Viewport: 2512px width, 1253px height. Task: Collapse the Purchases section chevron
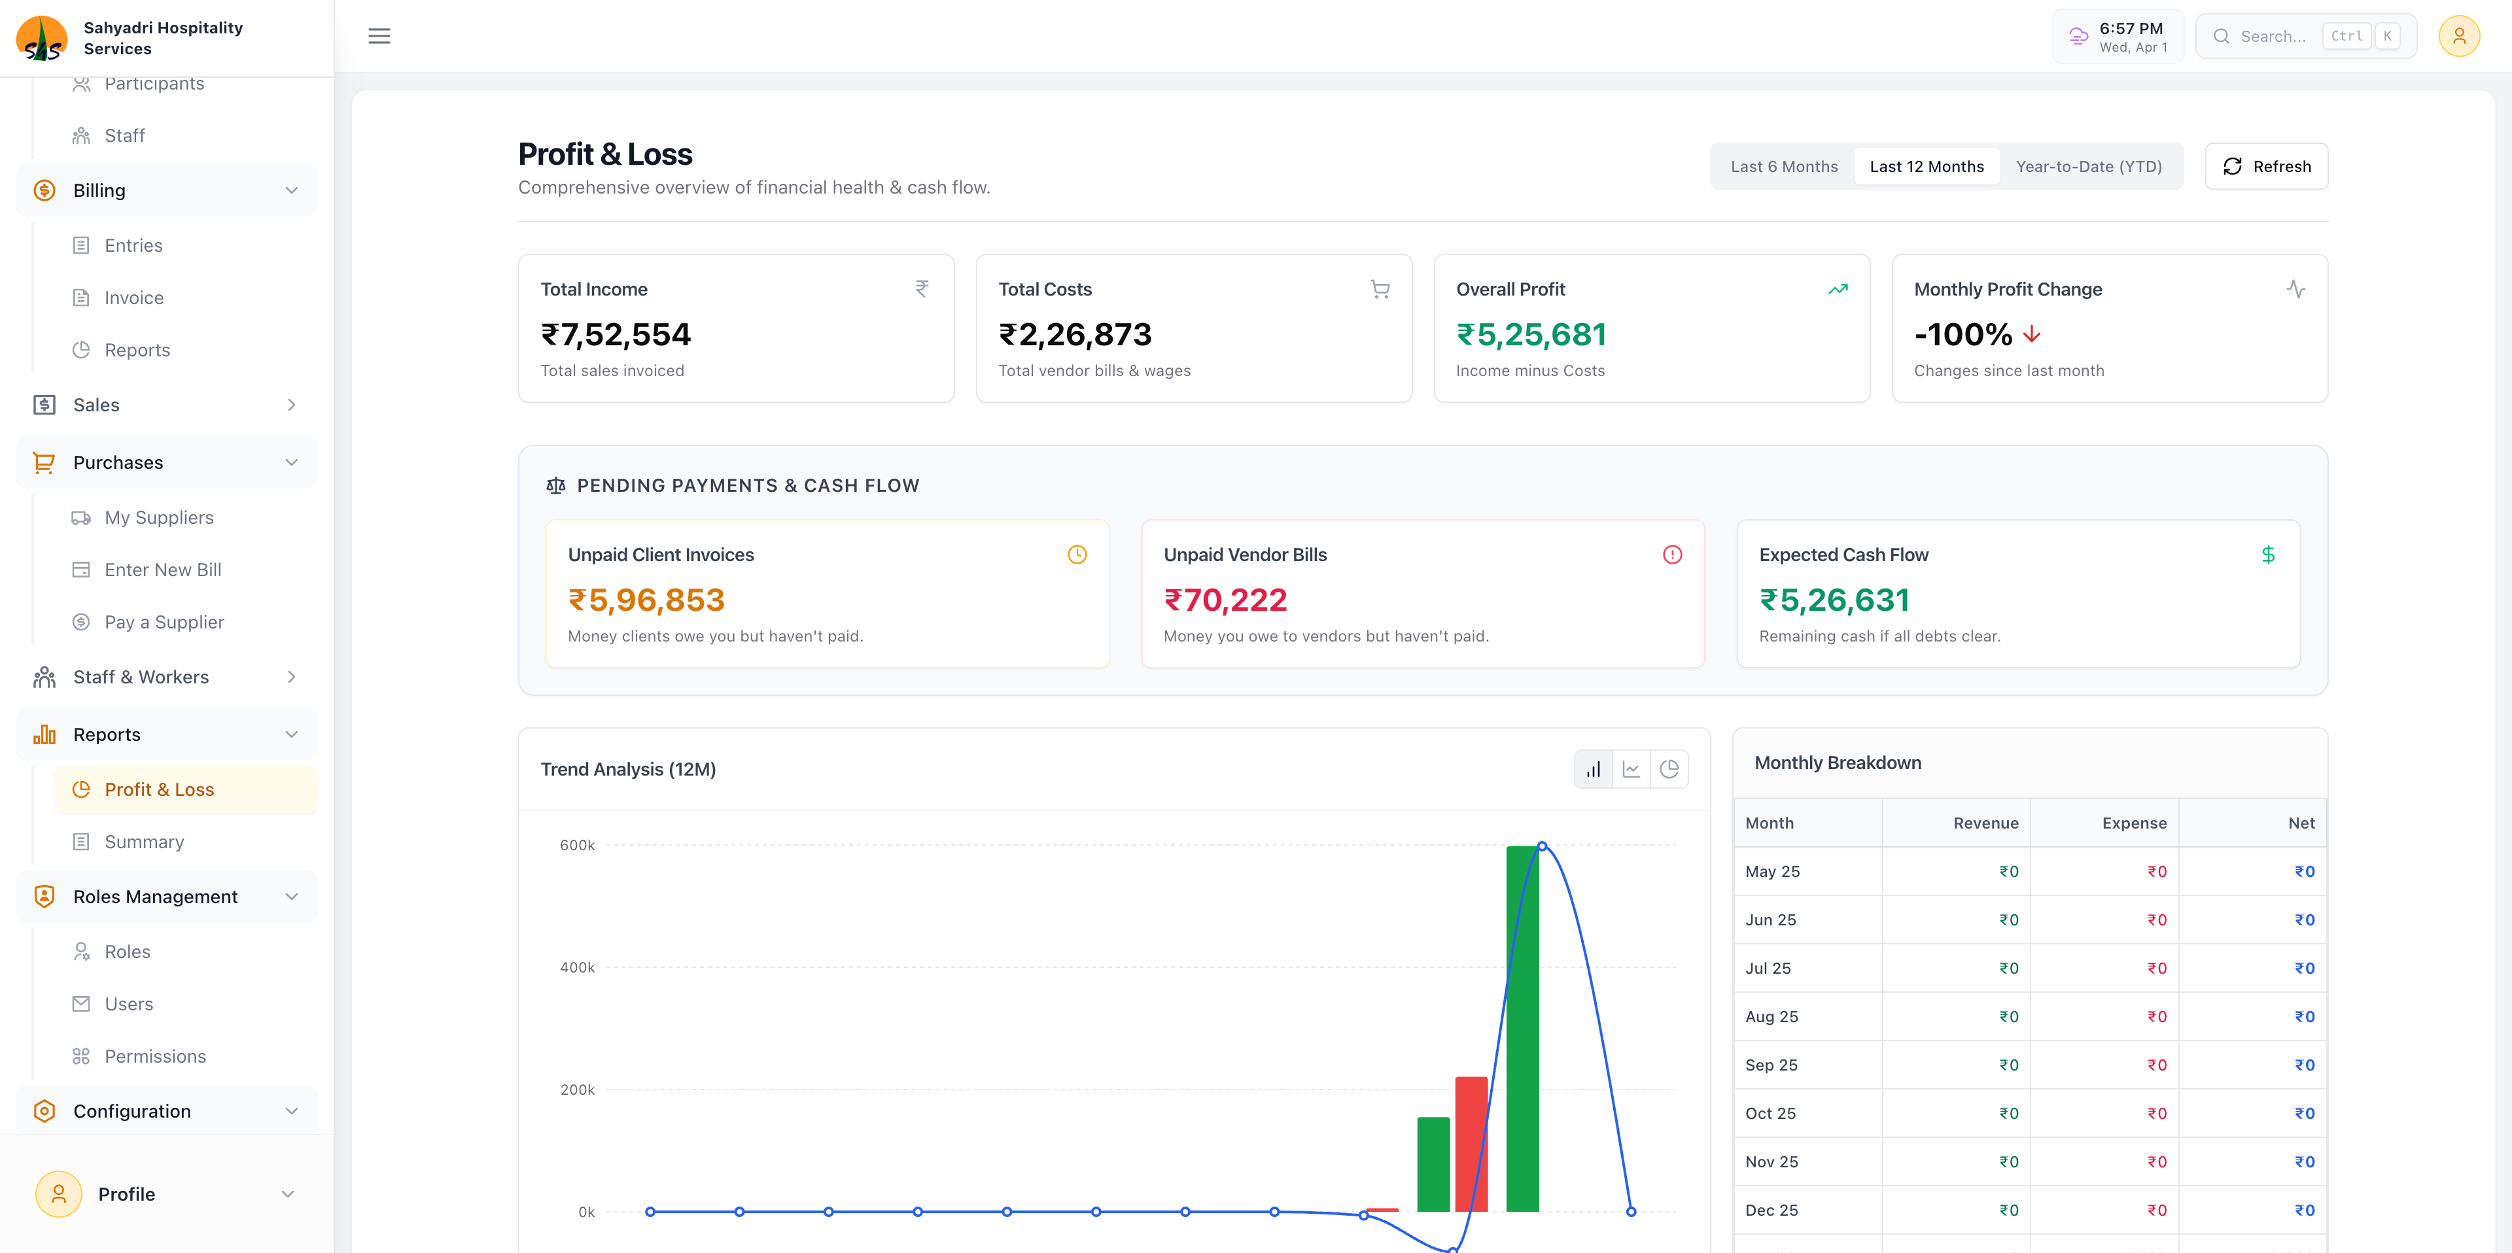pos(292,462)
